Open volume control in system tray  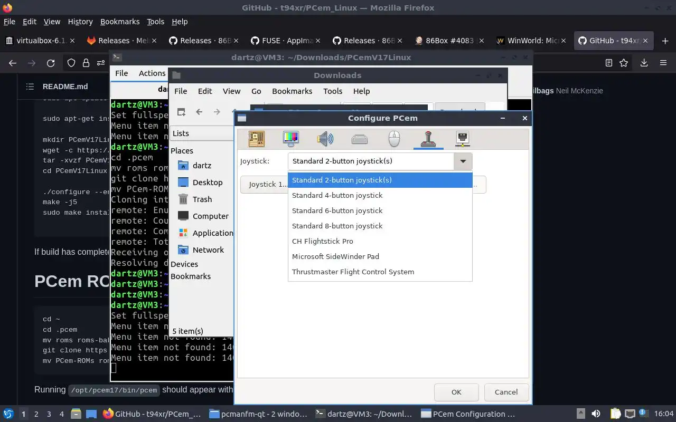(596, 414)
